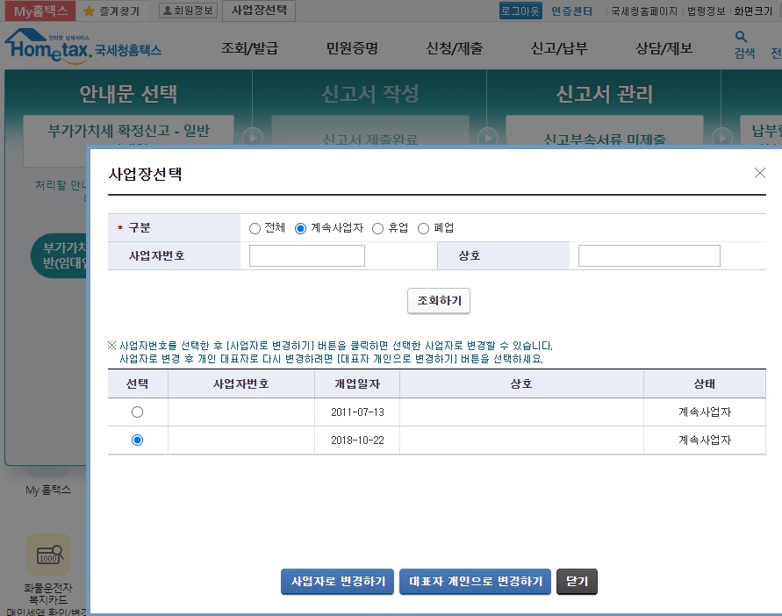Click the My홈택스 tab at top
The width and height of the screenshot is (782, 616).
(40, 11)
